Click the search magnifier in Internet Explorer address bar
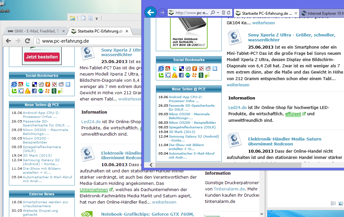Viewport: 344px width, 217px height. tap(213, 13)
